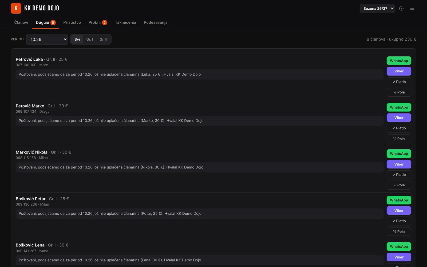Mark Petrović Luka as Platio
Image resolution: width=427 pixels, height=267 pixels.
click(399, 82)
